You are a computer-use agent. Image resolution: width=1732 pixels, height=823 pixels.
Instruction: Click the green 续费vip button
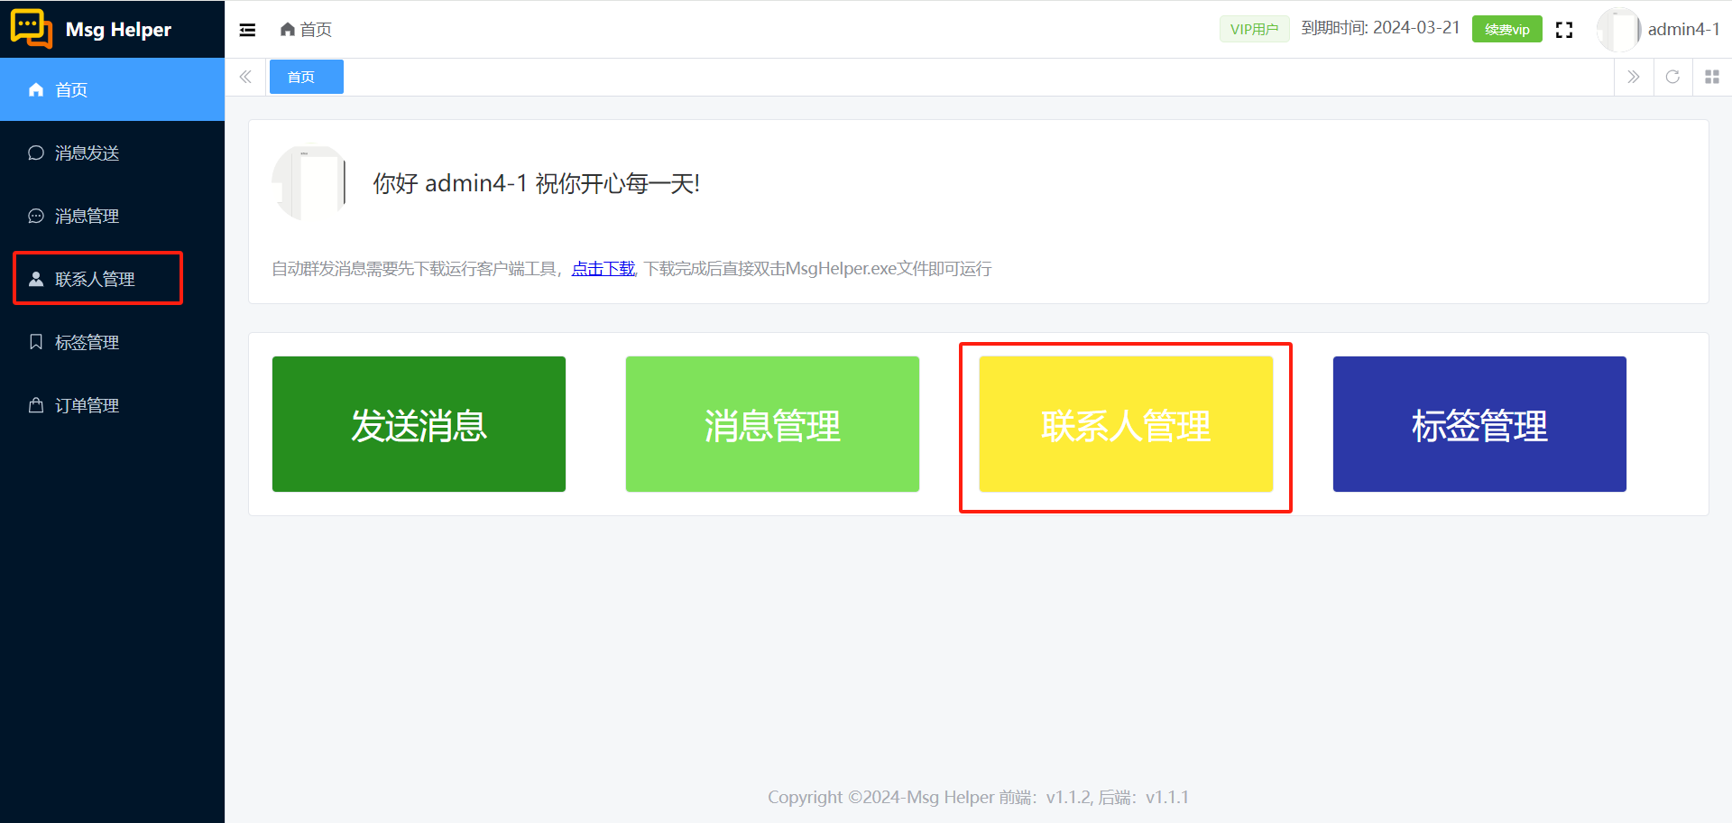[x=1506, y=29]
